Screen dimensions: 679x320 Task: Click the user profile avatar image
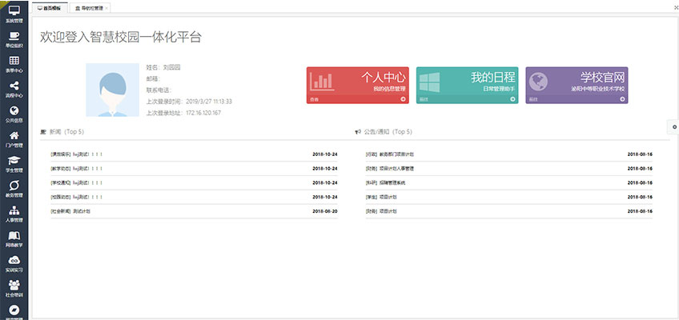tap(112, 90)
